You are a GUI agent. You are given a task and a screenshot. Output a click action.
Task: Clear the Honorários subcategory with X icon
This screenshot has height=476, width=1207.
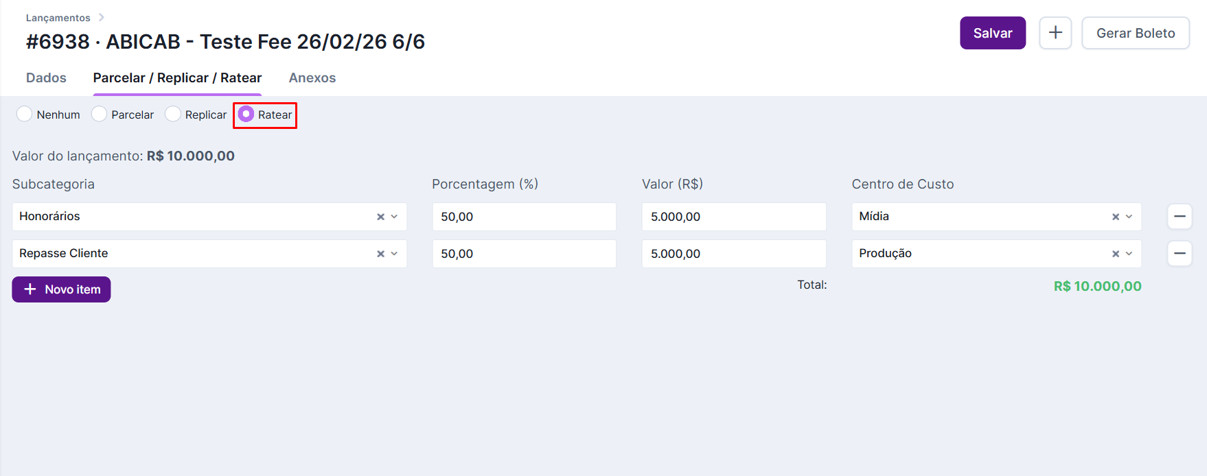(x=380, y=217)
